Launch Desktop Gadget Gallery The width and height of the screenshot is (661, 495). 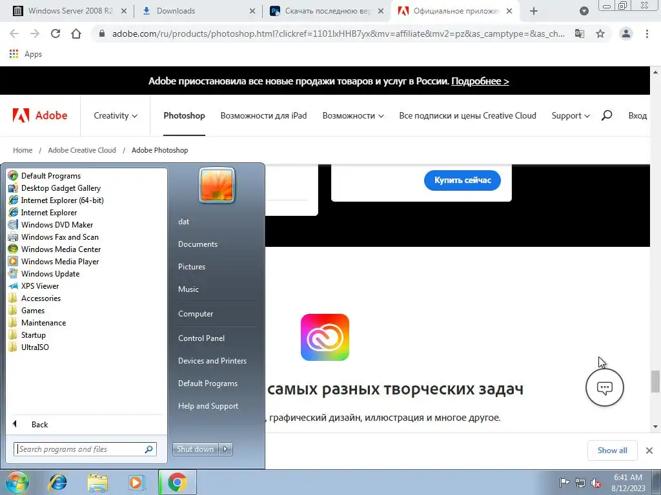(x=54, y=188)
